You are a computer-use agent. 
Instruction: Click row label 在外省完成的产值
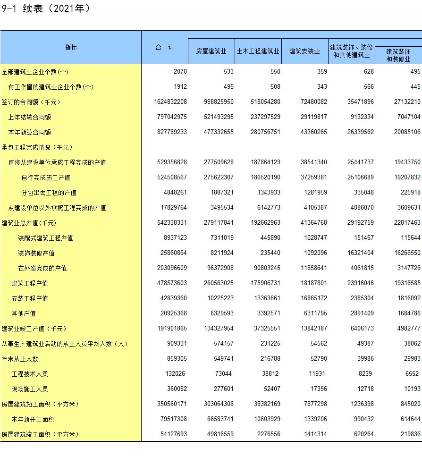[x=42, y=269]
